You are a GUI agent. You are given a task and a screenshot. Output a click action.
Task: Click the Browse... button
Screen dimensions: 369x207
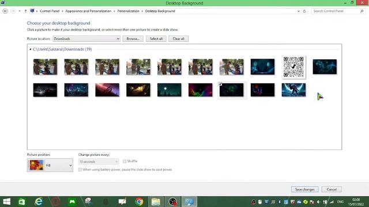[x=133, y=39]
